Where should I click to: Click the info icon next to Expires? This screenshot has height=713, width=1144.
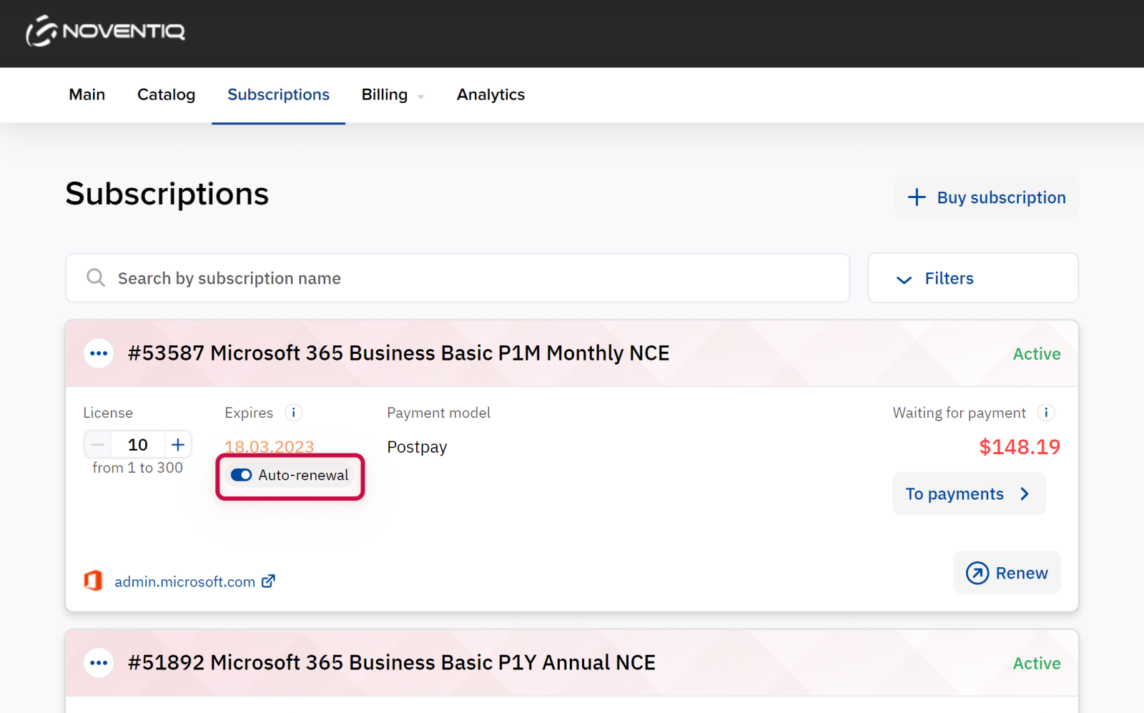[293, 413]
